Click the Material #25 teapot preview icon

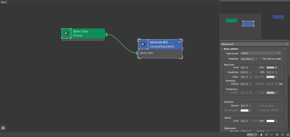(x=143, y=44)
